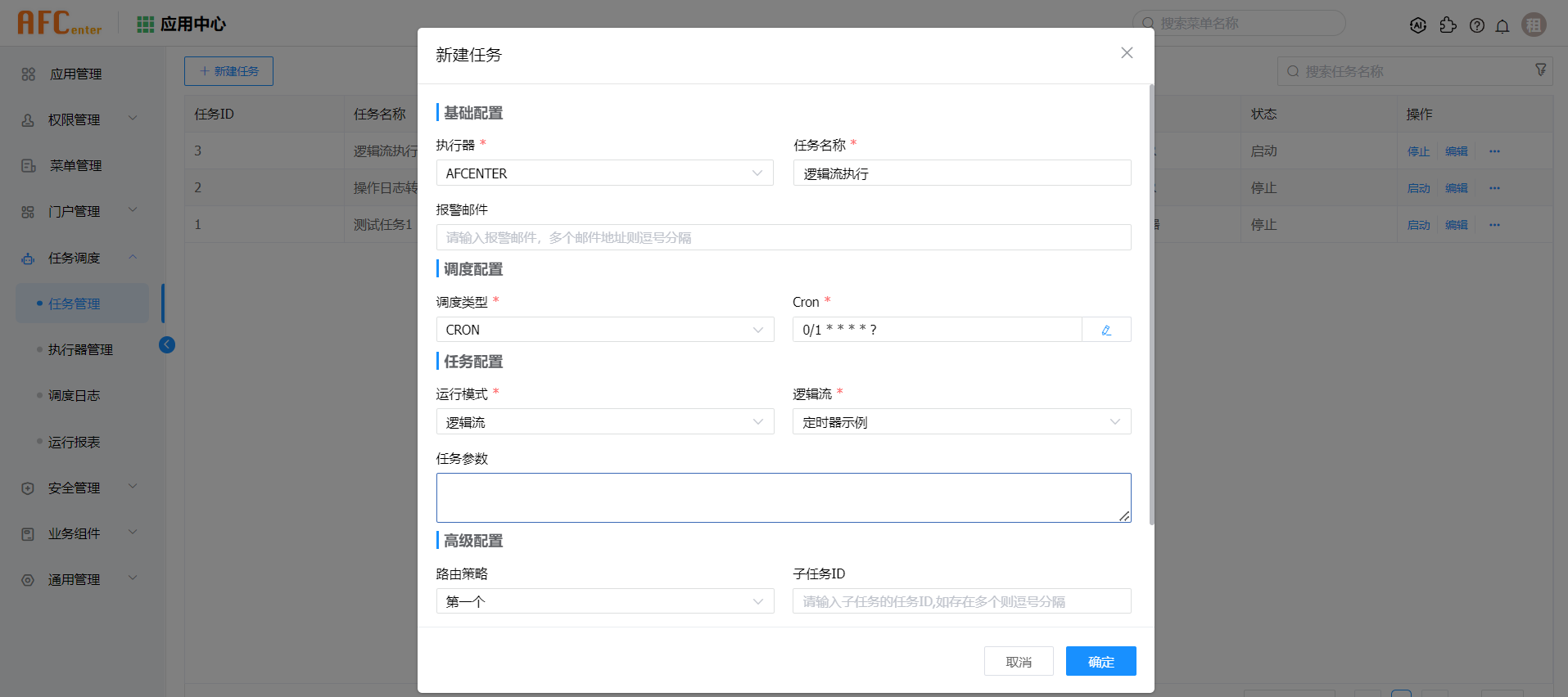This screenshot has width=1568, height=697.
Task: Click the notification bell icon
Action: coord(1502,25)
